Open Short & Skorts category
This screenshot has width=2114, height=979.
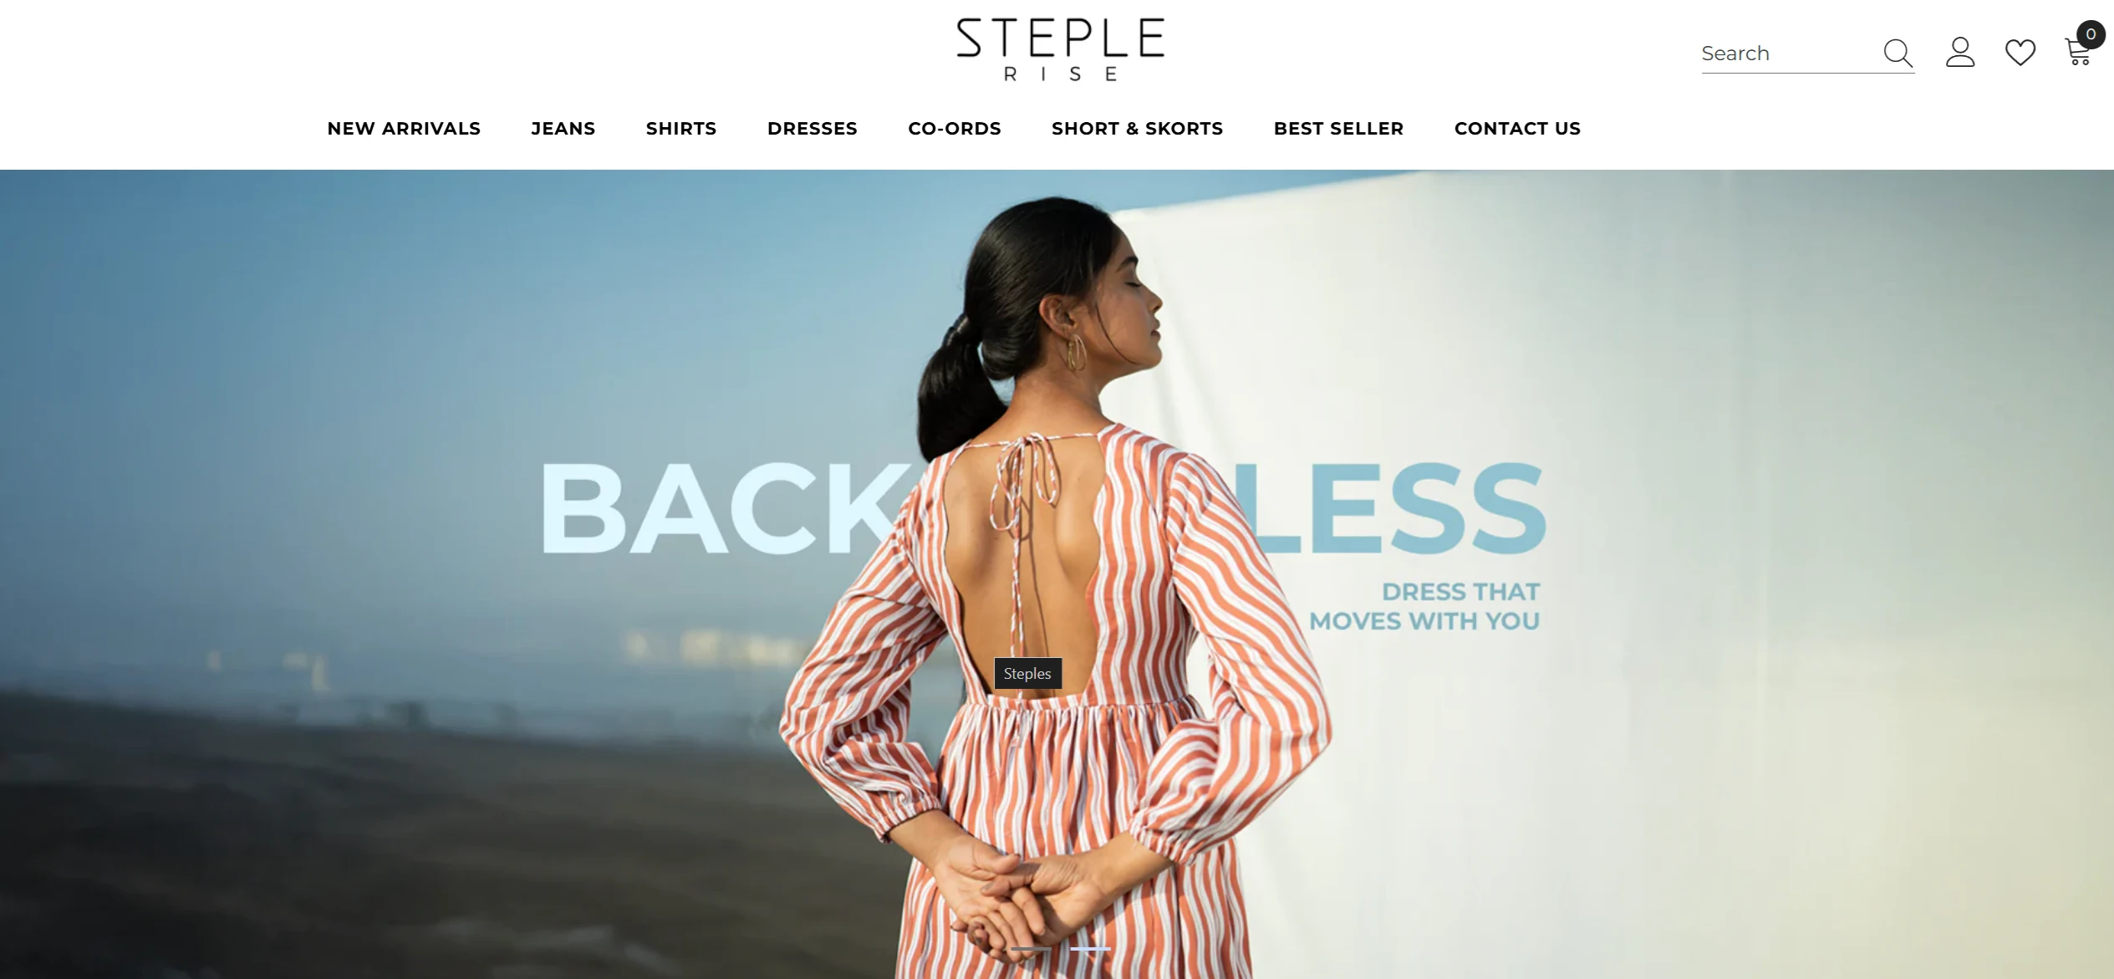tap(1137, 129)
